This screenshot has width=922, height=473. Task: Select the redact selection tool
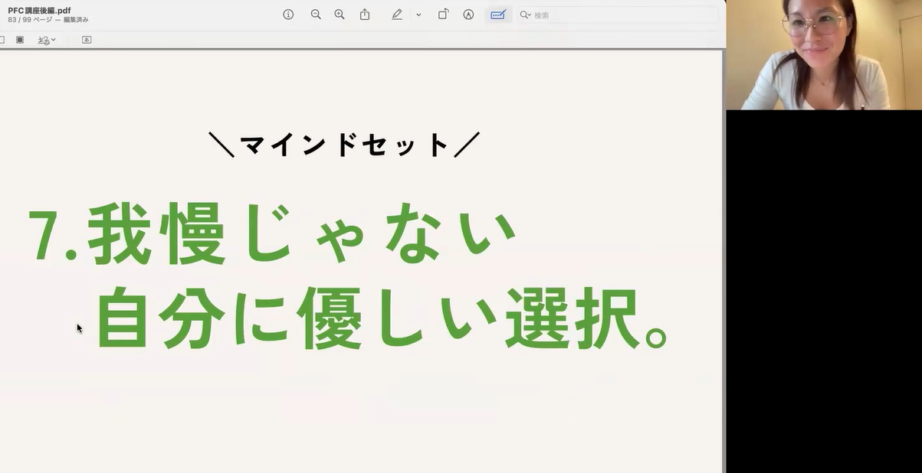pos(20,40)
